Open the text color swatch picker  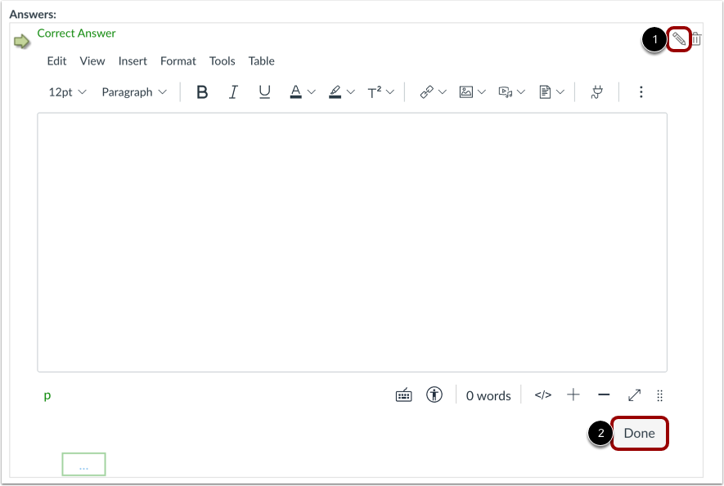click(297, 91)
